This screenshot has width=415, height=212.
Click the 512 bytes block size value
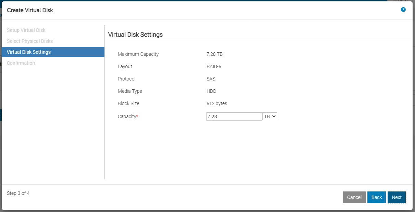click(217, 103)
